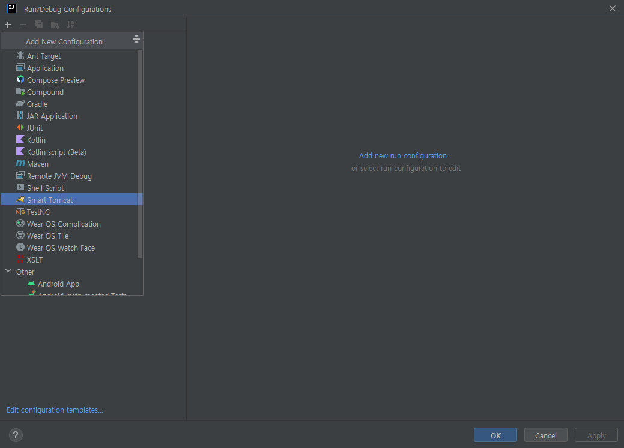Click the Compound icon
This screenshot has width=624, height=448.
coord(20,91)
